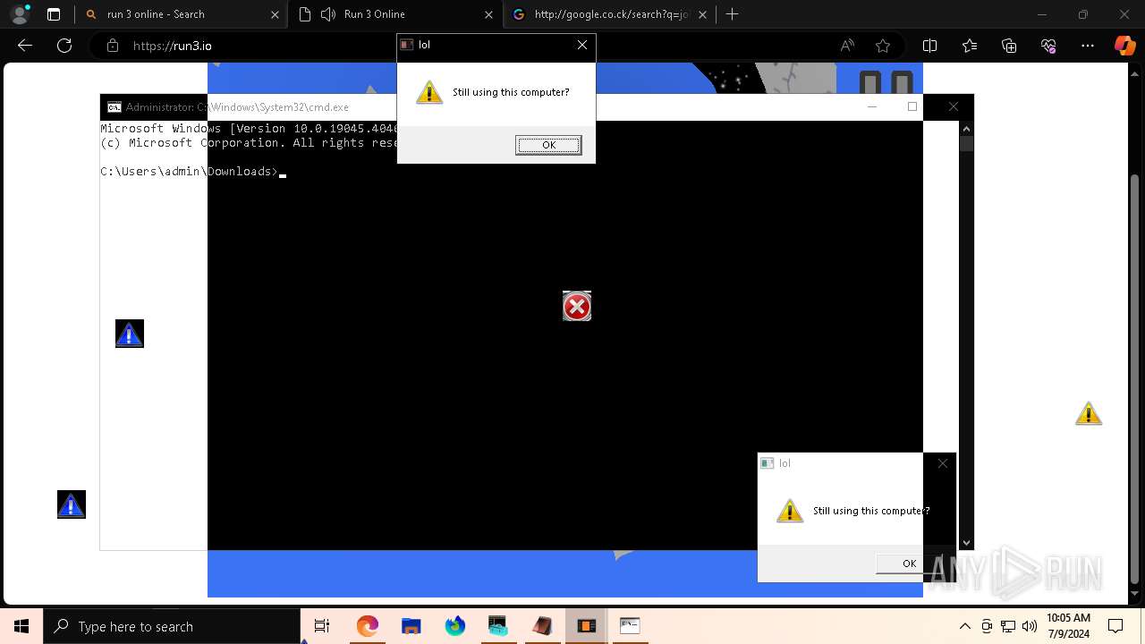Close the "Run 3 Online" tab
The width and height of the screenshot is (1145, 644).
pyautogui.click(x=489, y=14)
